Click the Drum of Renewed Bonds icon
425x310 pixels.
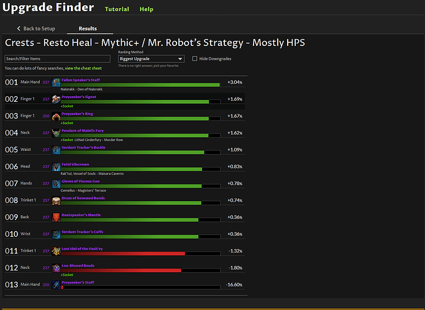point(56,200)
